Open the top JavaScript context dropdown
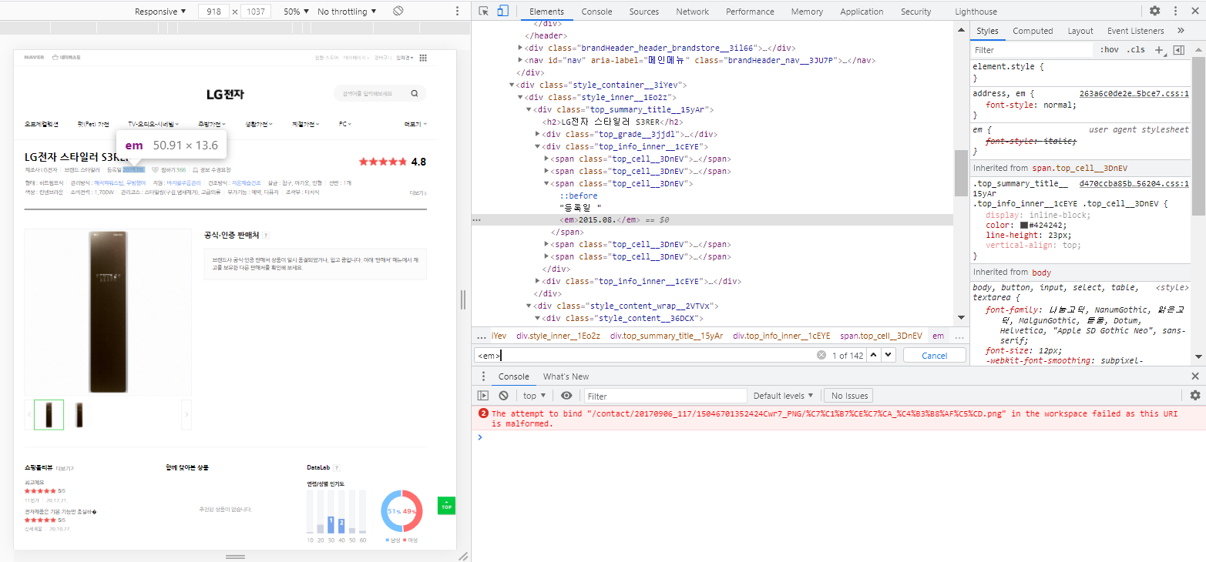The width and height of the screenshot is (1206, 562). [534, 396]
